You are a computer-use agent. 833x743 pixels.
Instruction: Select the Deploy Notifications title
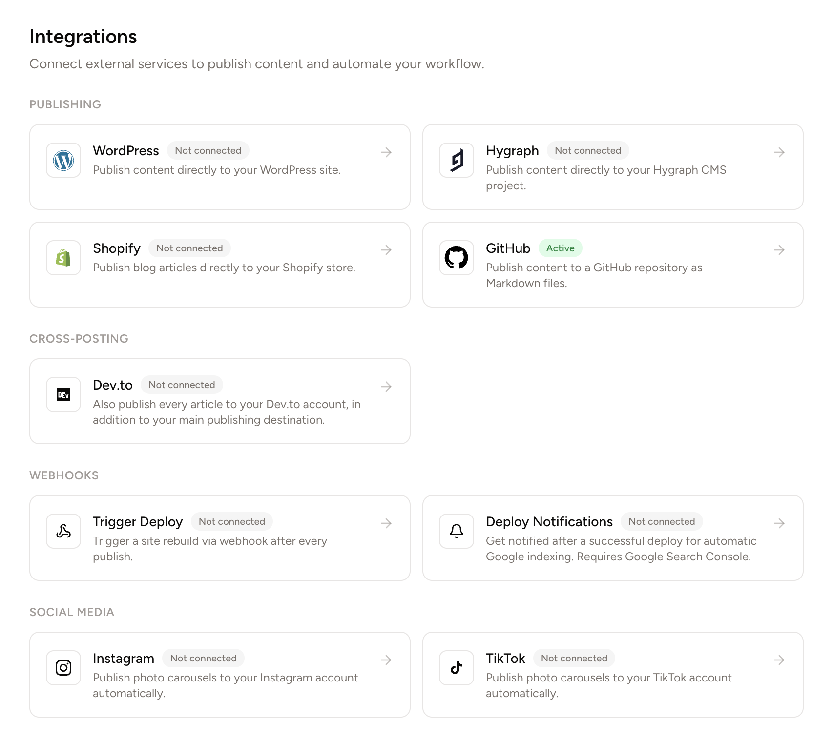click(x=549, y=522)
